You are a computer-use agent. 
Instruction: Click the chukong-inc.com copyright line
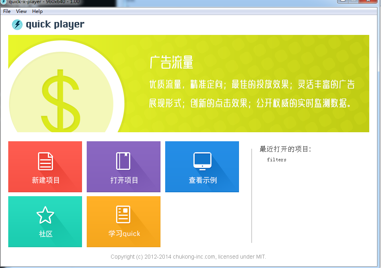coord(188,257)
